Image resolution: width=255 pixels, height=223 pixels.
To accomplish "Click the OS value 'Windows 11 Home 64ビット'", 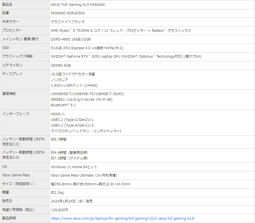I will (x=74, y=167).
